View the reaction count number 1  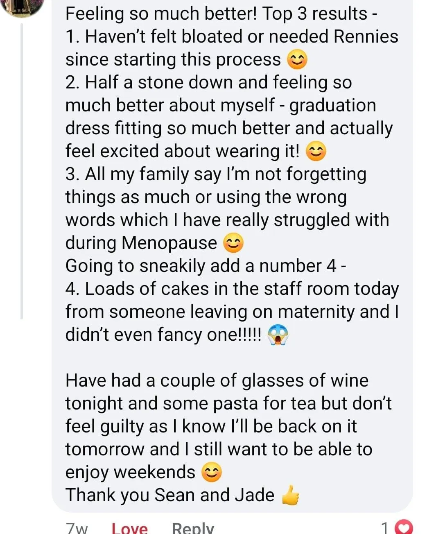point(385,528)
